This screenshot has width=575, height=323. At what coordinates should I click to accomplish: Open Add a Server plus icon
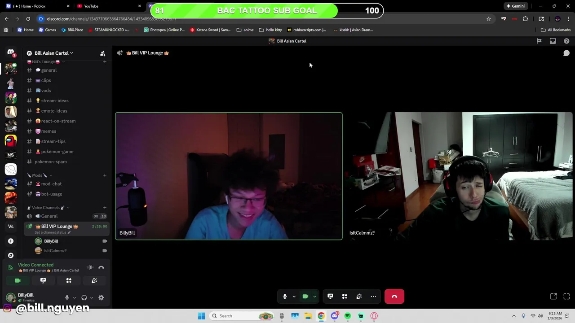[11, 241]
